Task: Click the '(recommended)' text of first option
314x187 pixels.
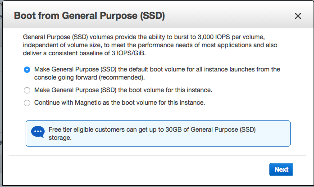Action: click(x=123, y=77)
